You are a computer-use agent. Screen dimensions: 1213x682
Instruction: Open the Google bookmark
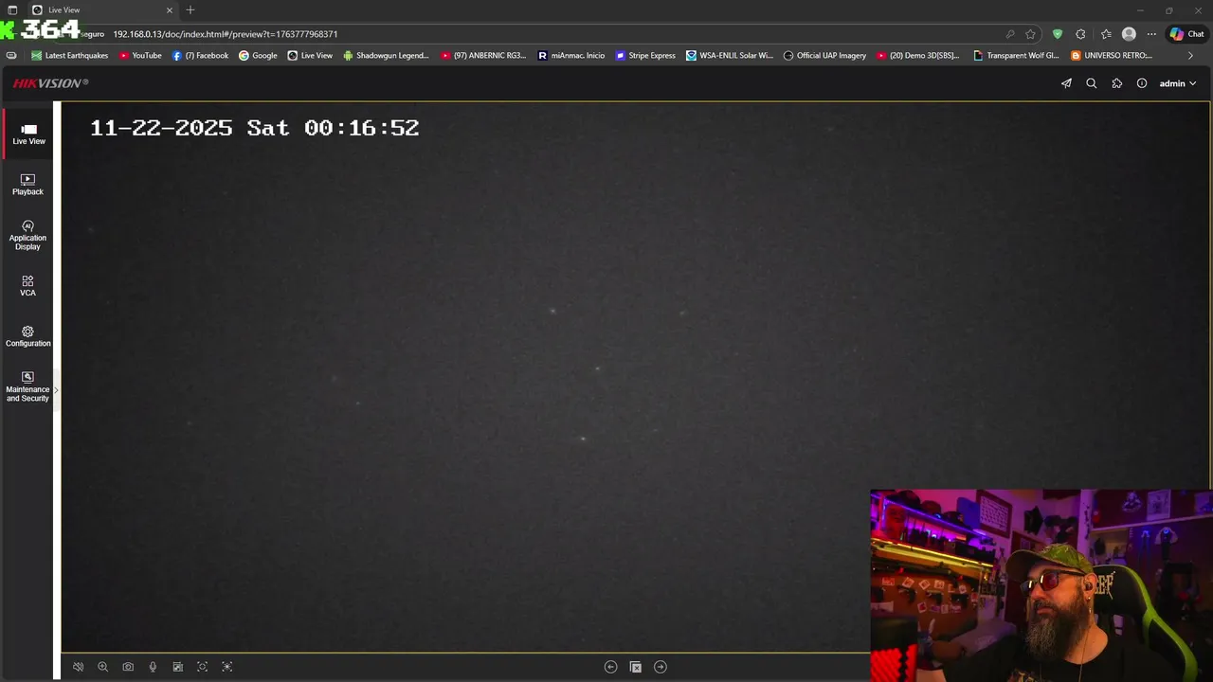[x=258, y=56]
